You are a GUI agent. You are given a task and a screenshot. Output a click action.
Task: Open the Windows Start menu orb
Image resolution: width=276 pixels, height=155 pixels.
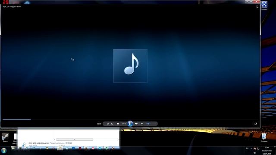(4, 151)
